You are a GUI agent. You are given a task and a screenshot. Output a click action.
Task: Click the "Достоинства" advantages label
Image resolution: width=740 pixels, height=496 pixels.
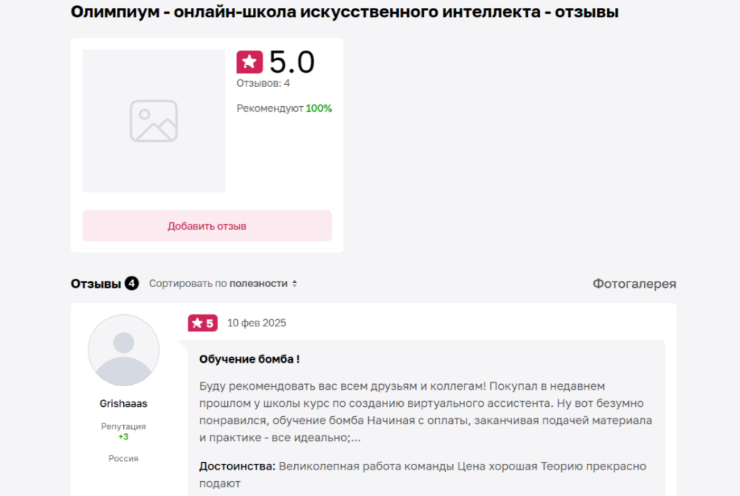click(237, 466)
